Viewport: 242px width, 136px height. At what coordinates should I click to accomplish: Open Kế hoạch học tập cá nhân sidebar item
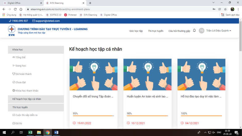click(x=27, y=99)
